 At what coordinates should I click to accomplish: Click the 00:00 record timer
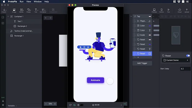[96, 105]
